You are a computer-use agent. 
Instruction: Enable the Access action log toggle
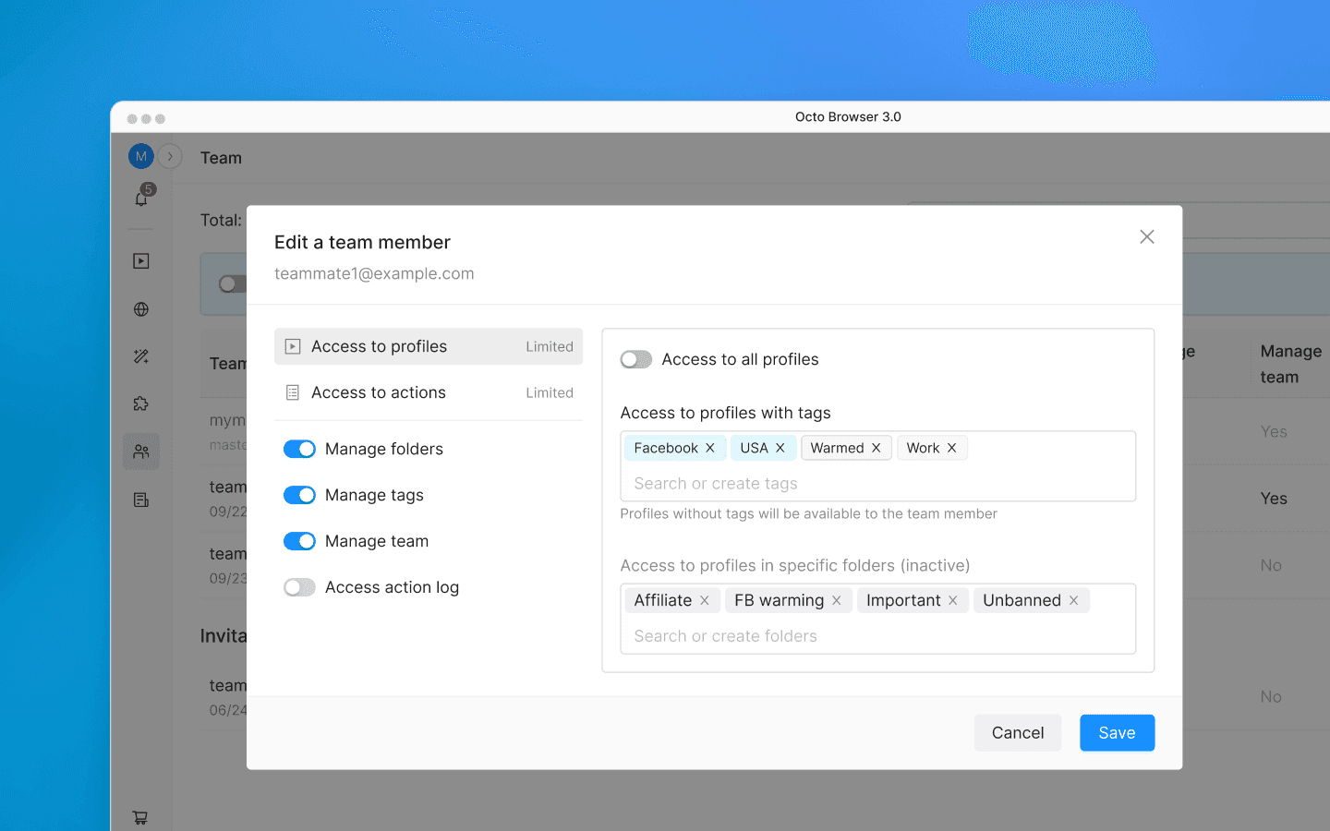point(299,587)
